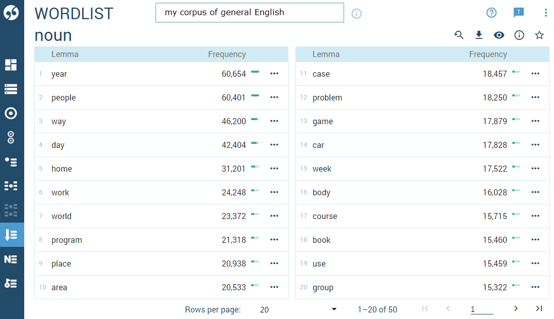
Task: Click the frequency bar next to 'home'
Action: tap(255, 168)
